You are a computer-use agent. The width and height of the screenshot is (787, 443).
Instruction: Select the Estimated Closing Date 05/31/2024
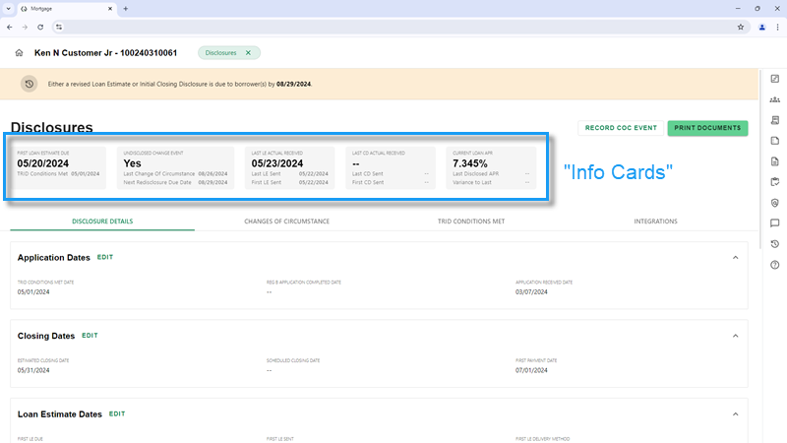(x=33, y=370)
